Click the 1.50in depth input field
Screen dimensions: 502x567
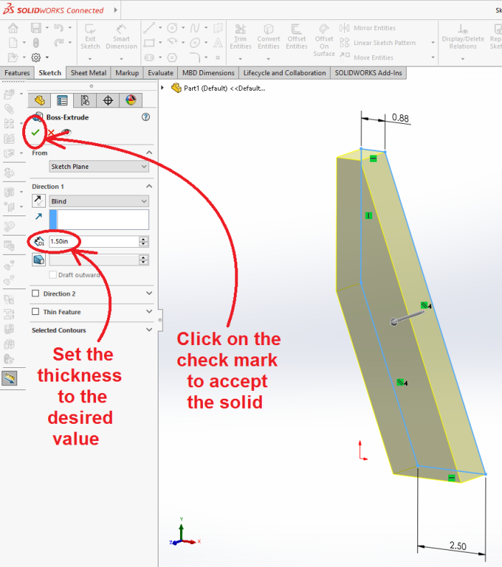tap(93, 242)
